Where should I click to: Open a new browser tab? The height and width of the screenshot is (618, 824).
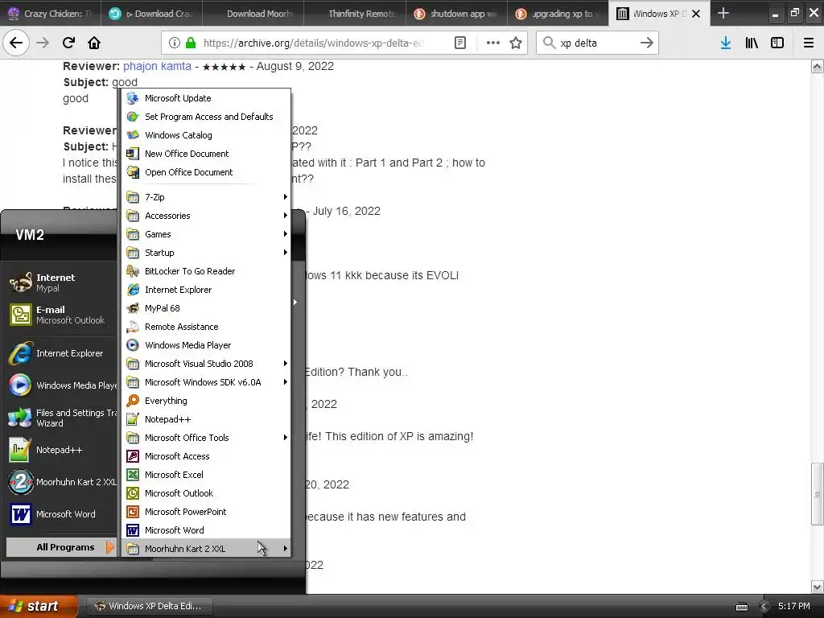pos(723,13)
